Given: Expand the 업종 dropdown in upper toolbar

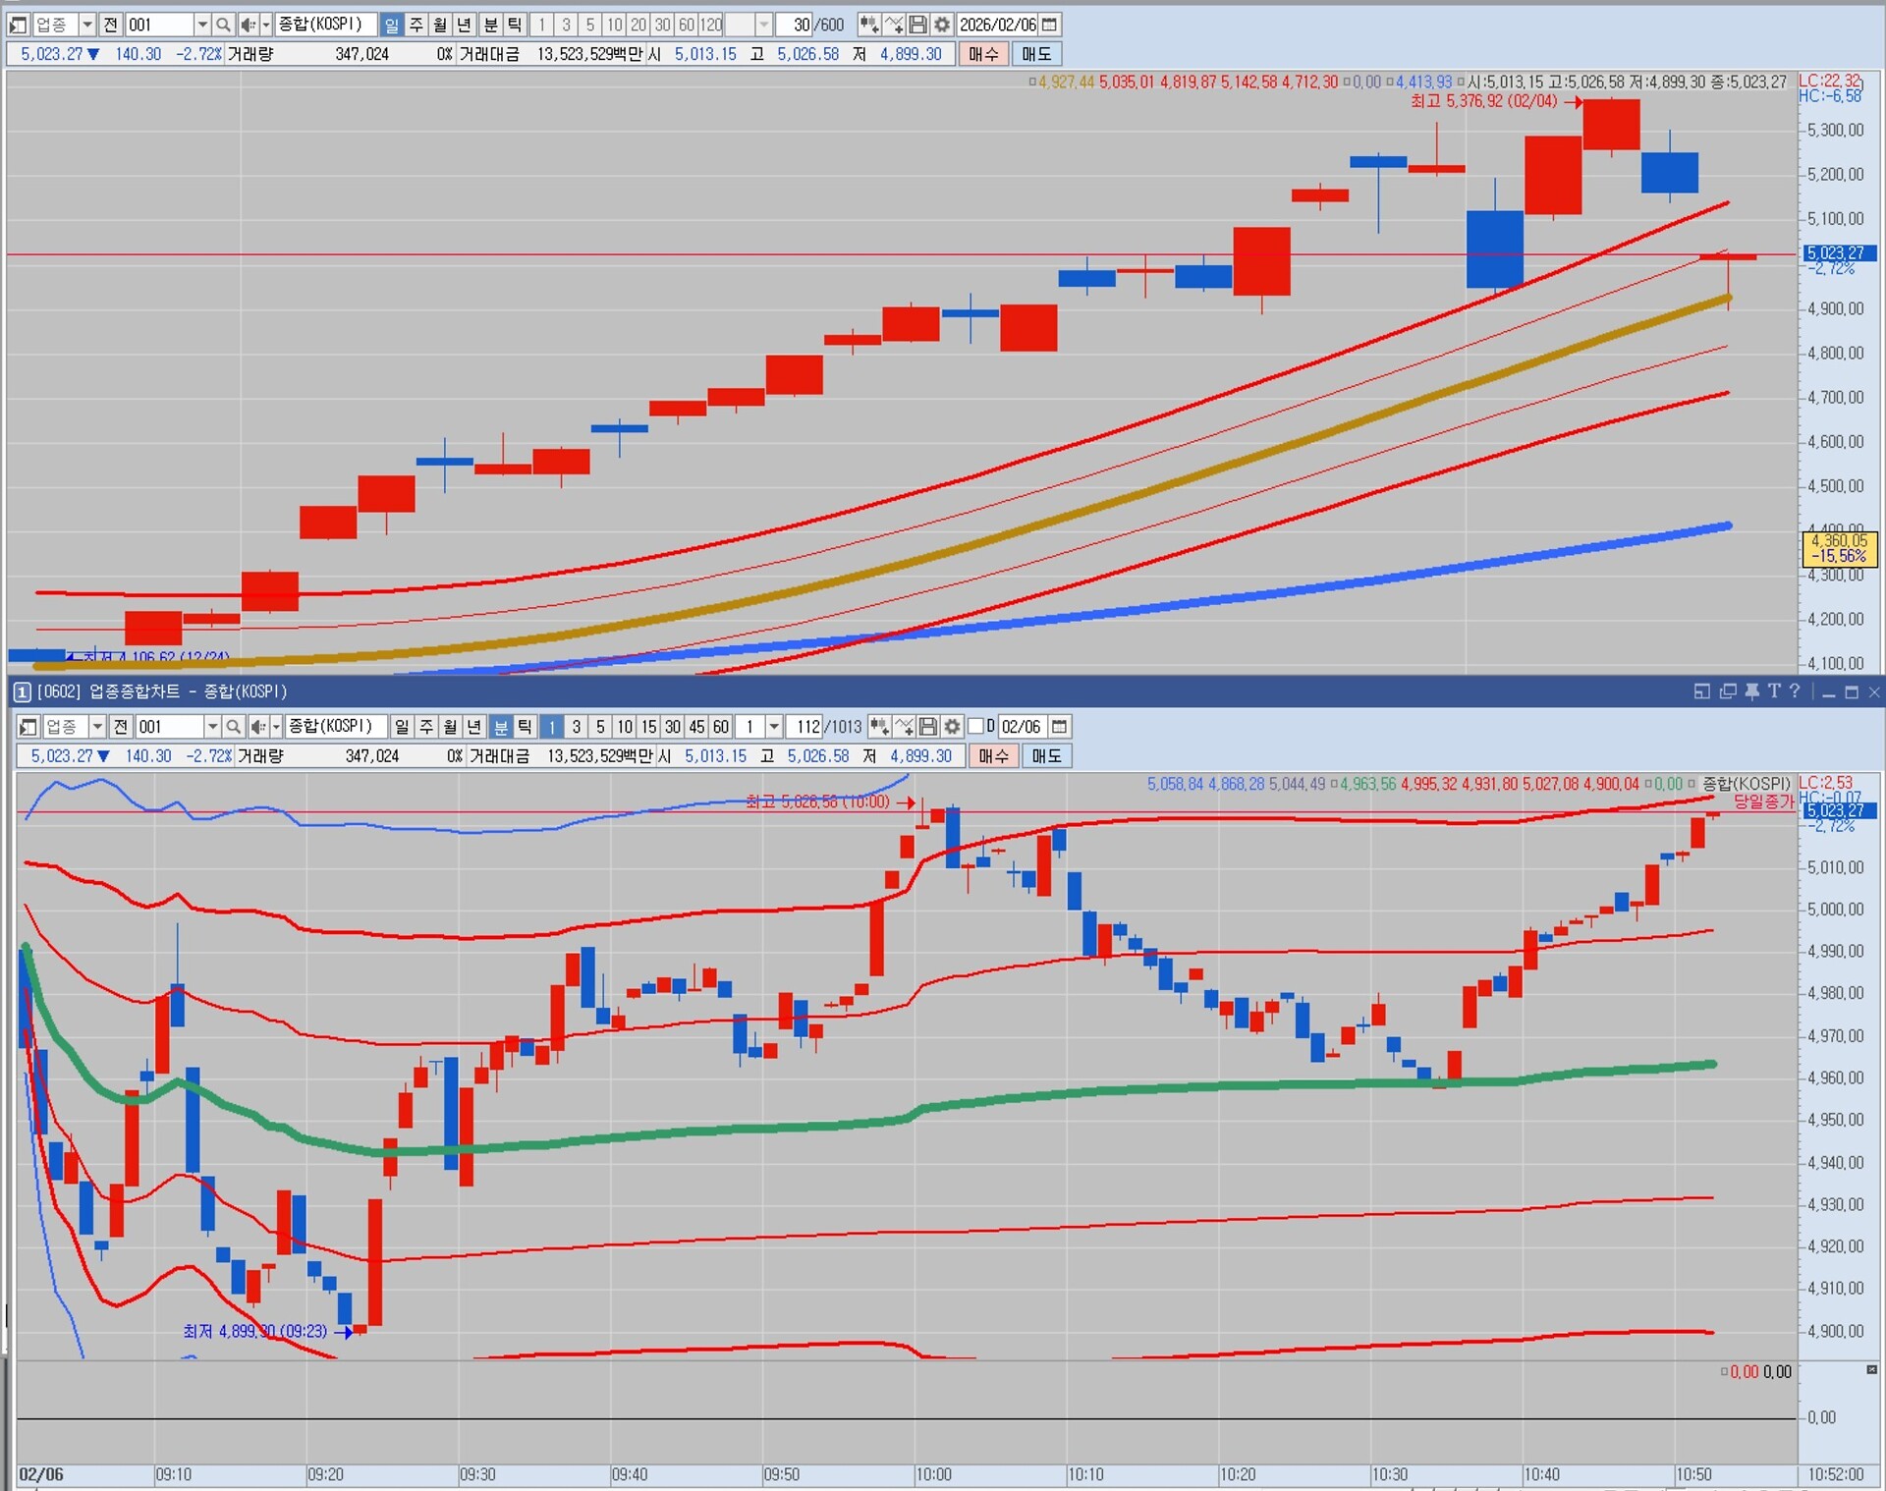Looking at the screenshot, I should point(86,25).
